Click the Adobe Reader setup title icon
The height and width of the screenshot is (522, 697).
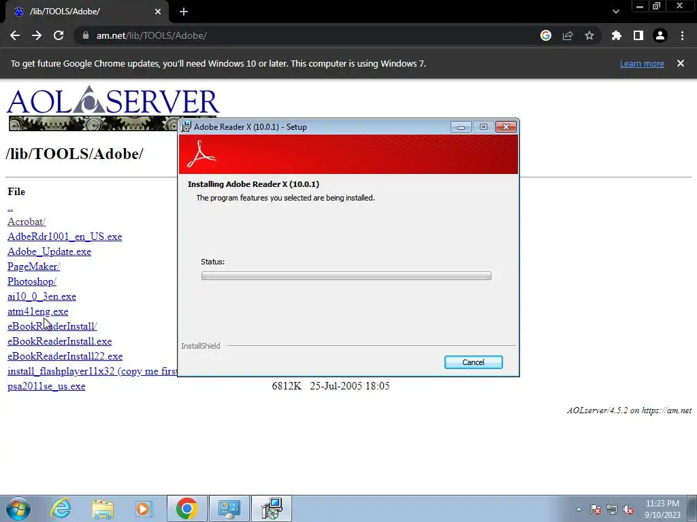pyautogui.click(x=186, y=126)
